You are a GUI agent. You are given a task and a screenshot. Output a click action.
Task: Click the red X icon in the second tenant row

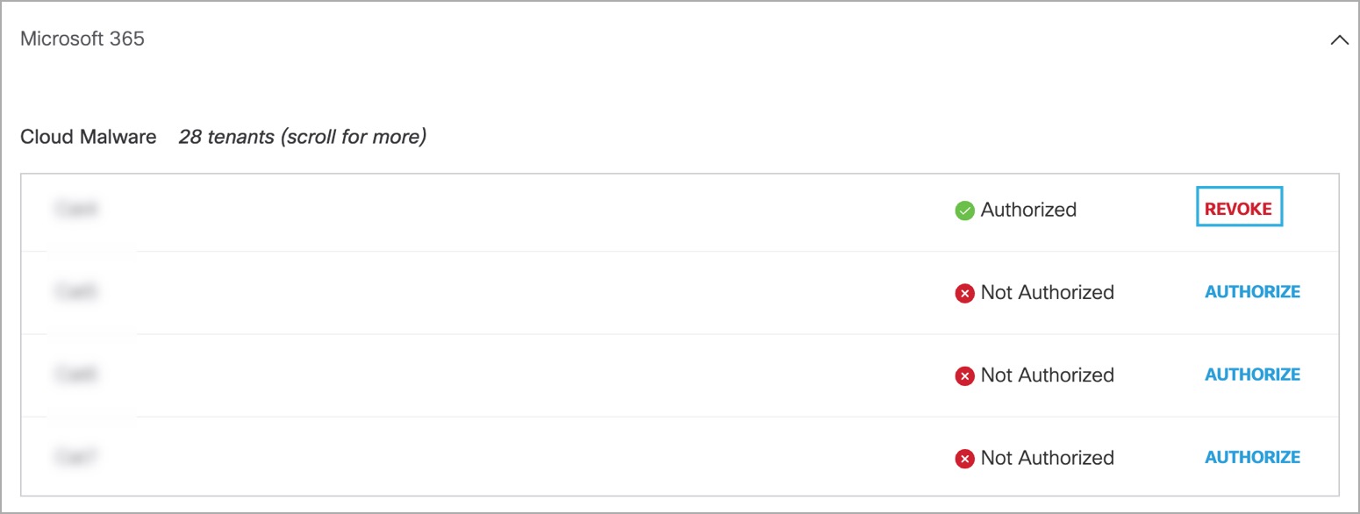point(964,293)
